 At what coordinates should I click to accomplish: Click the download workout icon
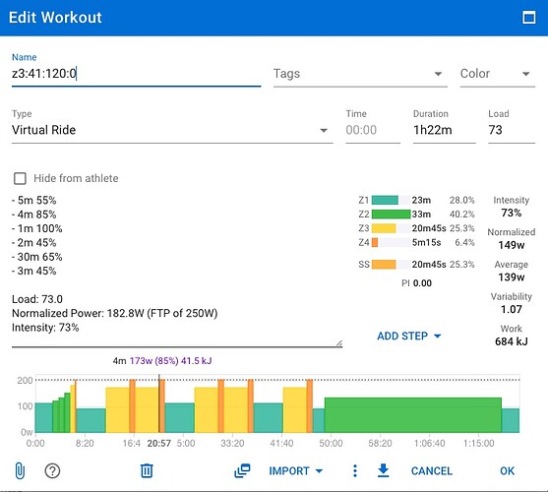384,470
